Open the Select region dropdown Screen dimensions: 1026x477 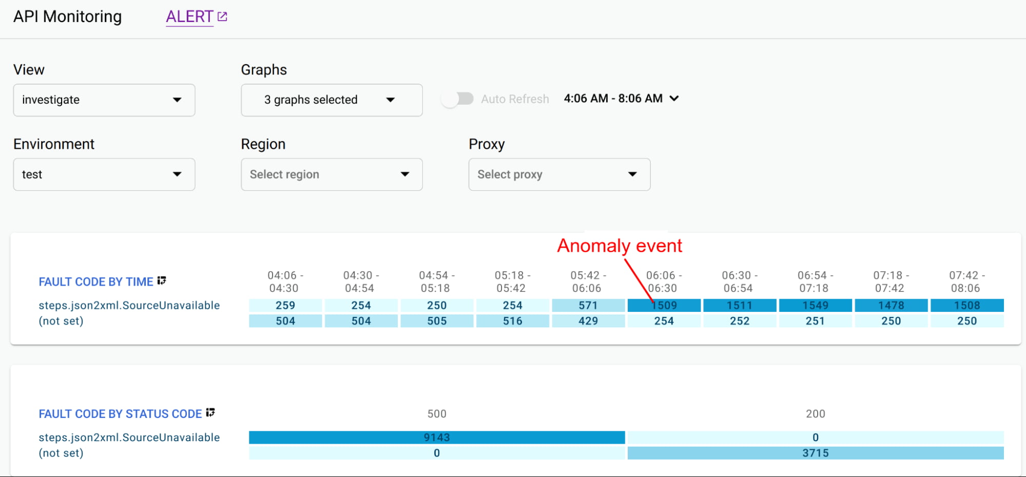(x=332, y=174)
